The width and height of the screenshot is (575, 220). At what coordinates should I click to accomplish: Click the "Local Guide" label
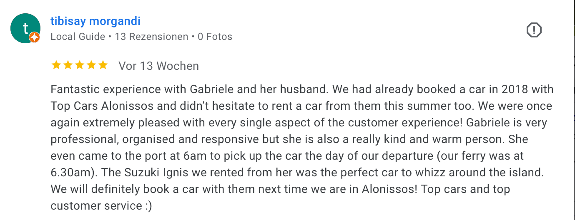[x=78, y=37]
